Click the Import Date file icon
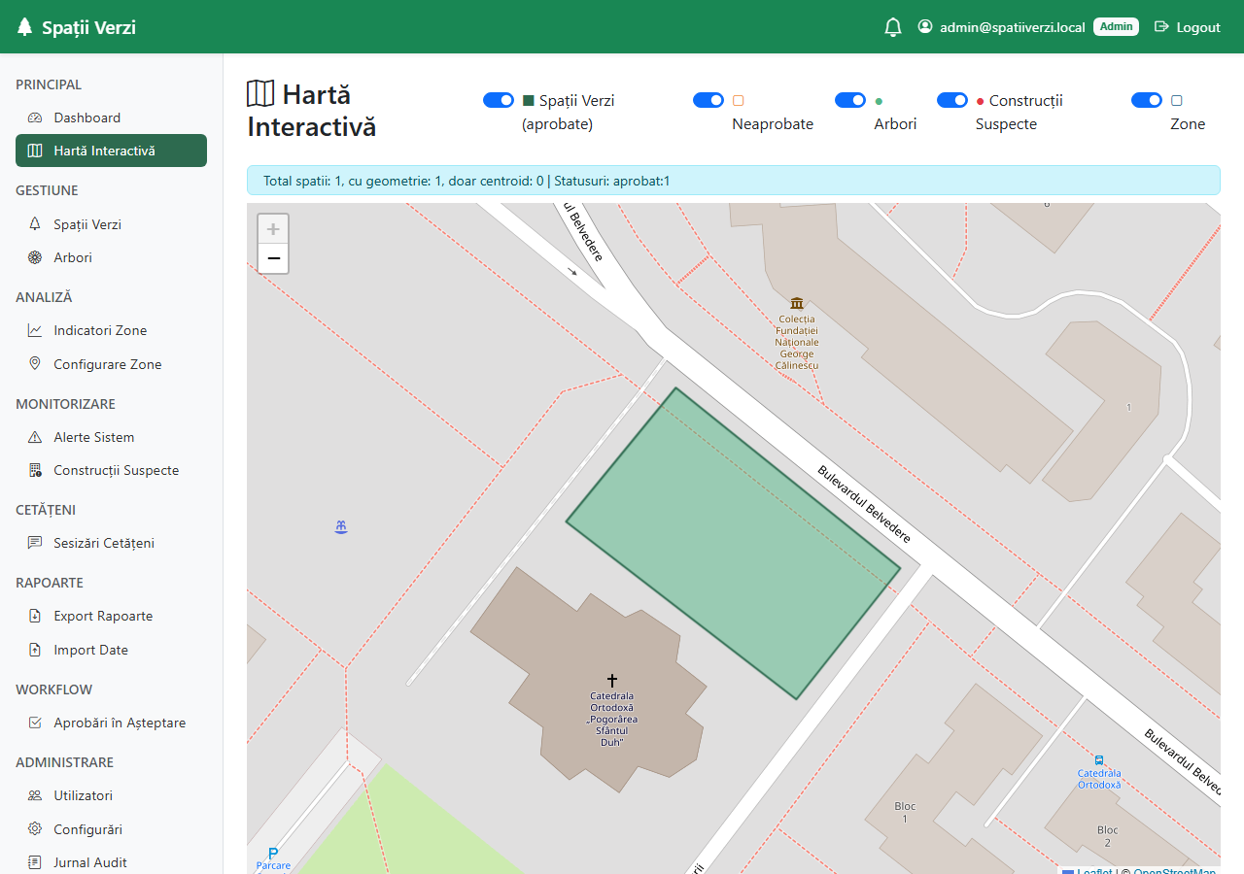The image size is (1244, 874). [35, 650]
